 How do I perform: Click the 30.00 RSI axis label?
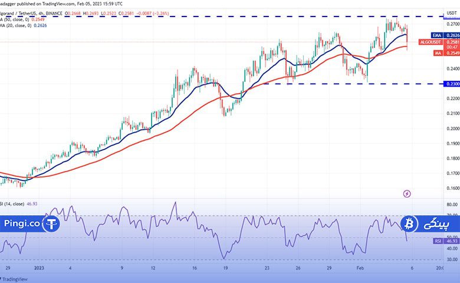point(452,259)
